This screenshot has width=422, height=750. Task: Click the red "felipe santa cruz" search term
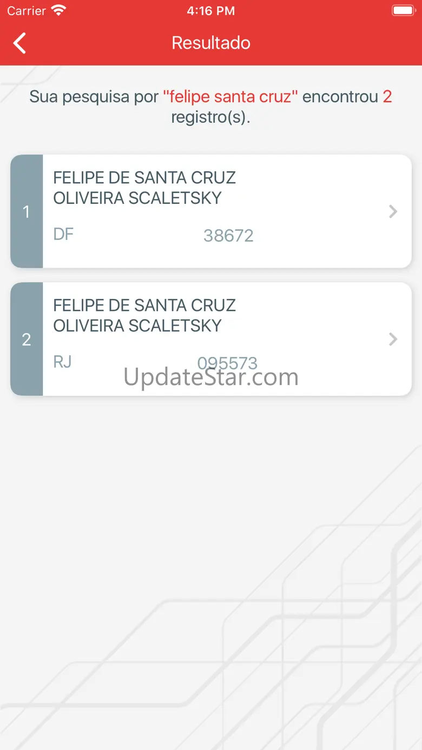point(230,97)
